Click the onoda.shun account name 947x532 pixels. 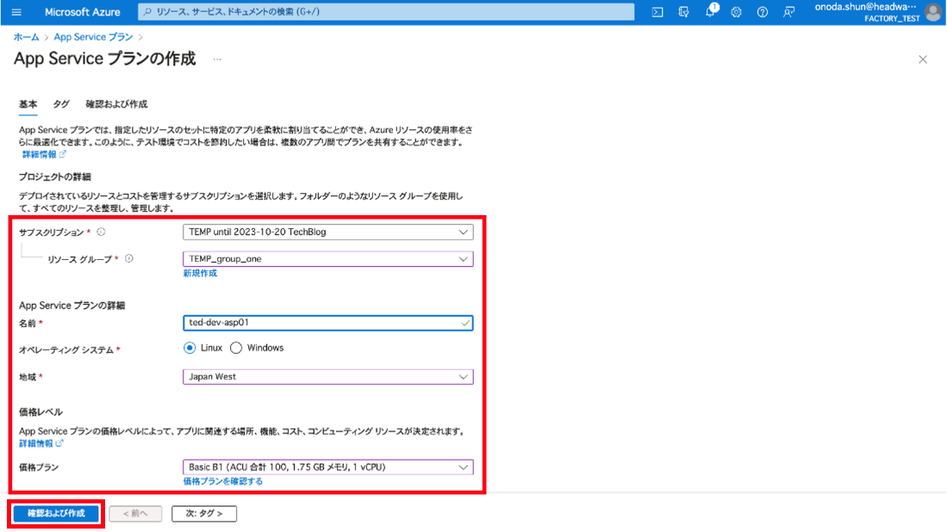coord(865,7)
